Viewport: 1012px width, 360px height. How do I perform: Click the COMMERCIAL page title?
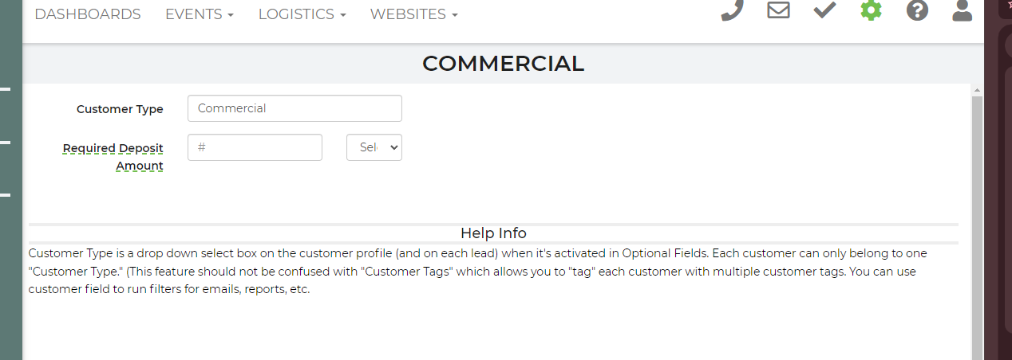click(503, 64)
